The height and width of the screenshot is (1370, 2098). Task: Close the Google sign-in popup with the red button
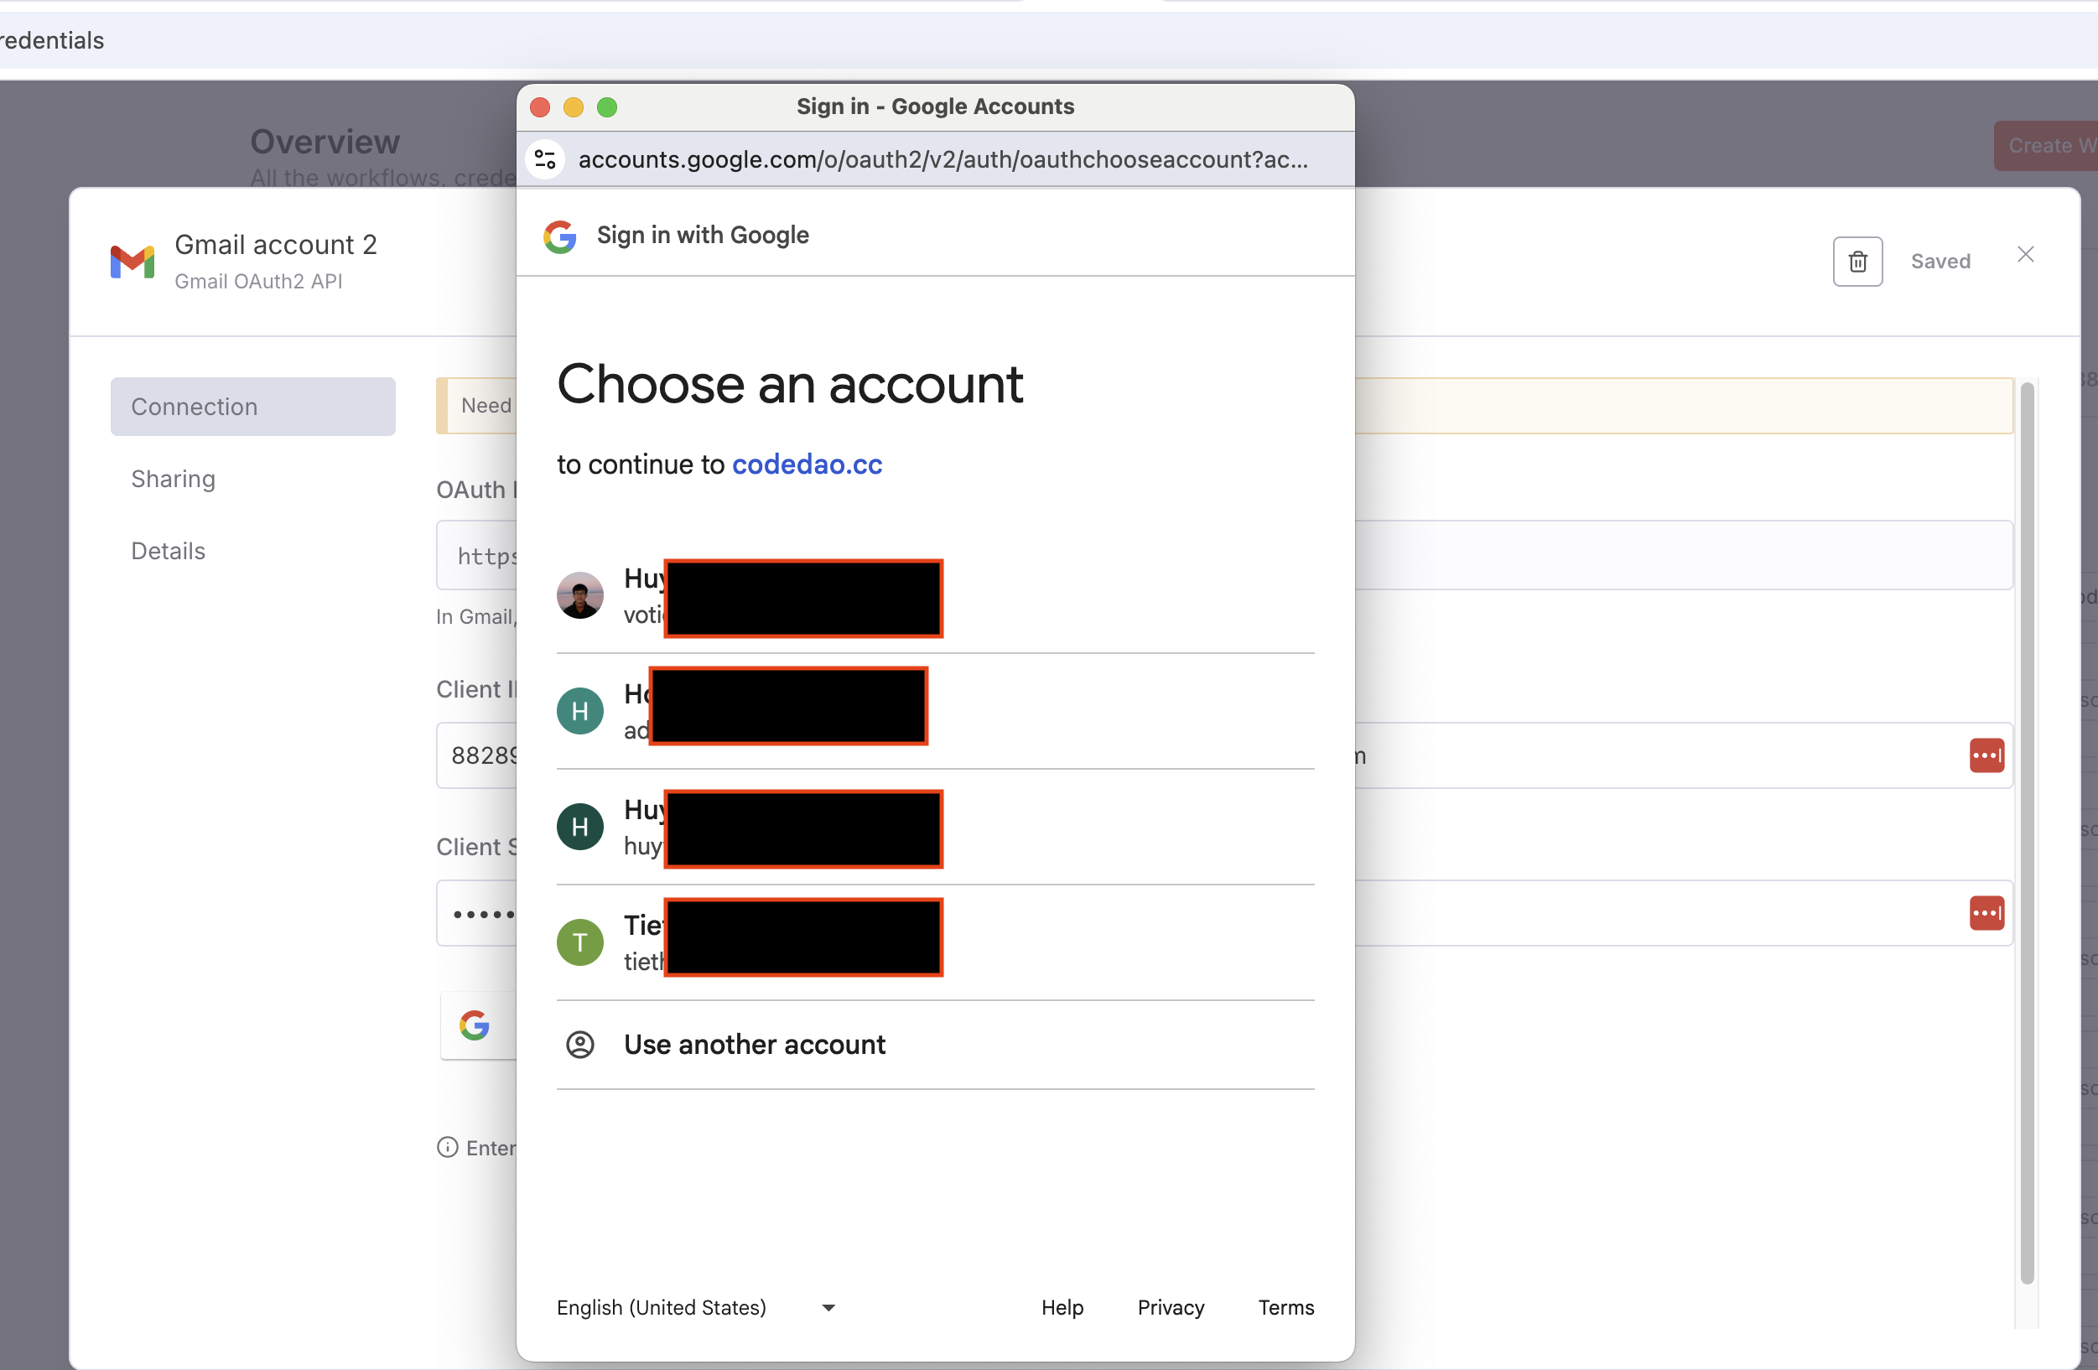[x=540, y=107]
